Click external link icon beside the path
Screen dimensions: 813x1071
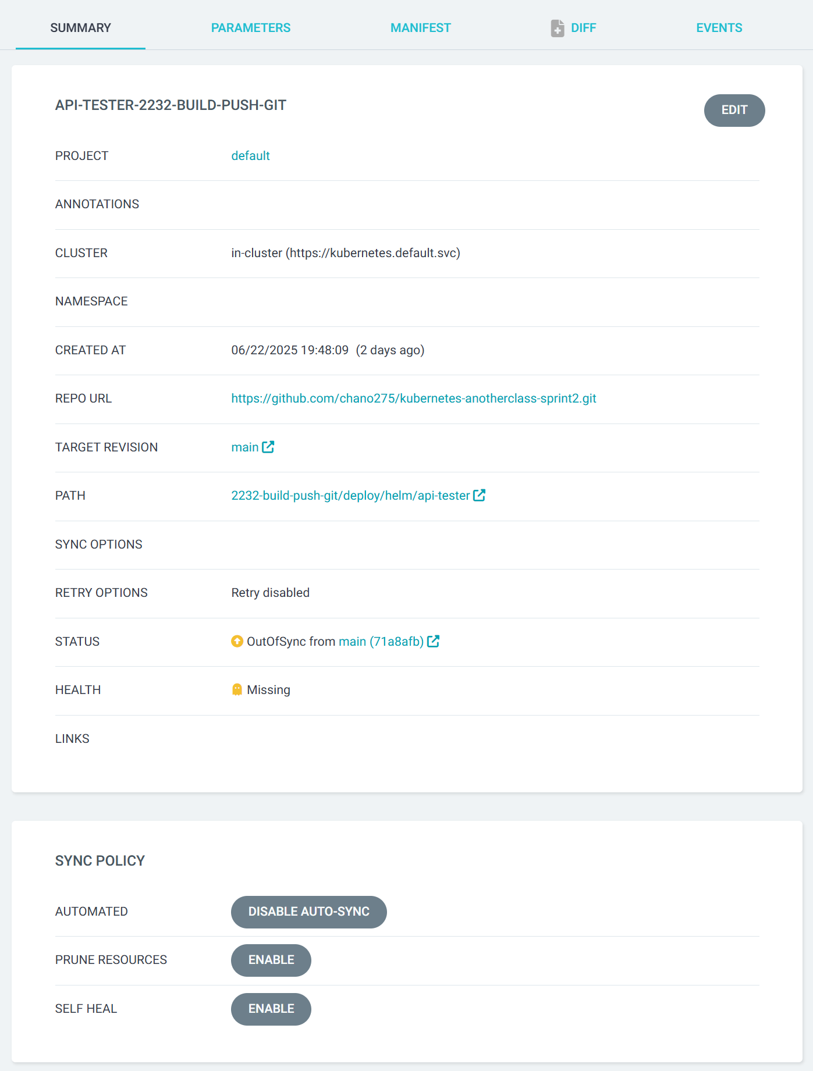480,495
